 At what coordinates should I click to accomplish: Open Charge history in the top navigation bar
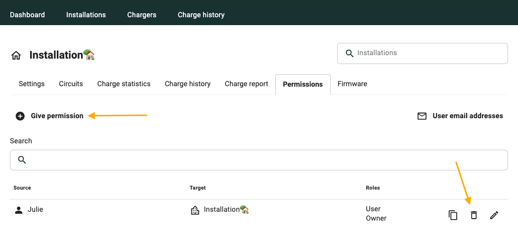(201, 15)
